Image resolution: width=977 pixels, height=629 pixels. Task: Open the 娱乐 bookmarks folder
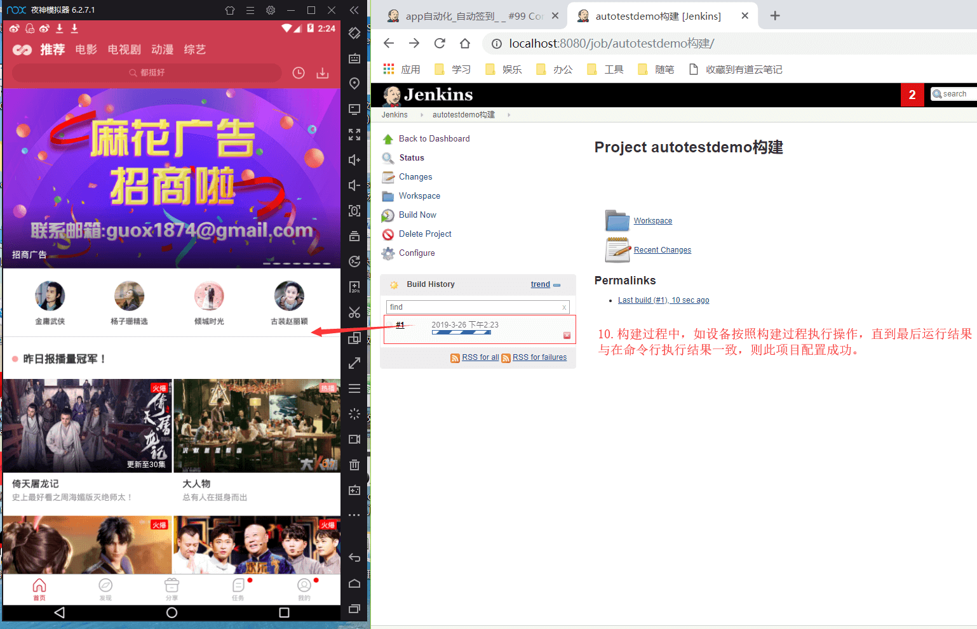coord(504,69)
